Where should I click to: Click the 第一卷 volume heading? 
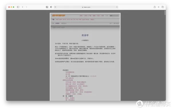pyautogui.click(x=68, y=96)
